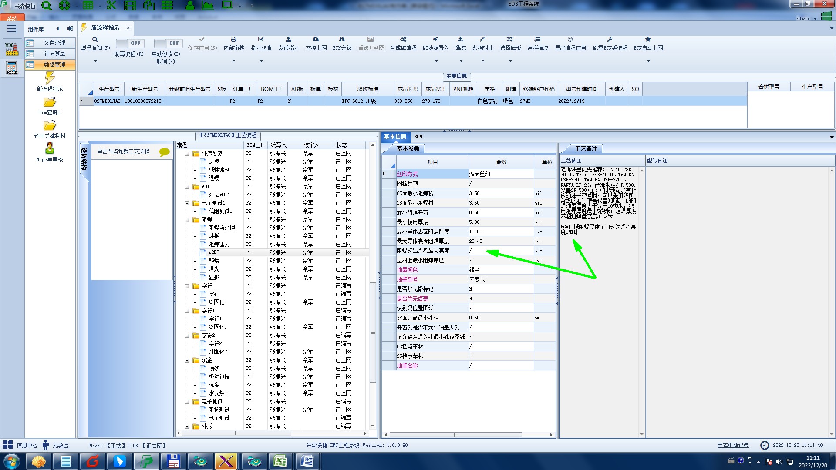Click the 新流程指示 lightning icon in sidebar

50,78
